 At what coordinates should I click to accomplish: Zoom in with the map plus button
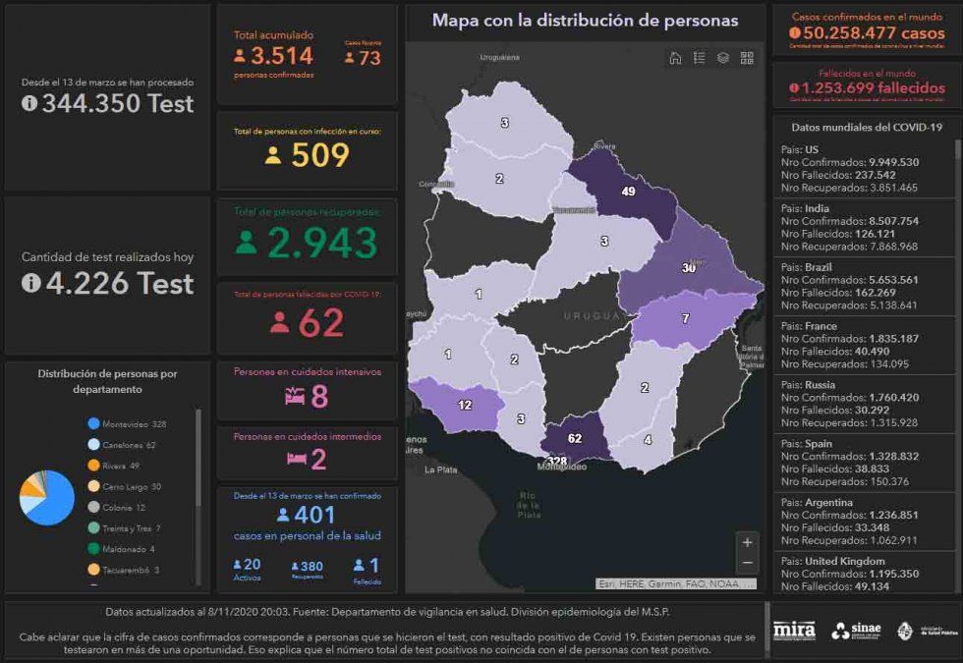(x=748, y=542)
